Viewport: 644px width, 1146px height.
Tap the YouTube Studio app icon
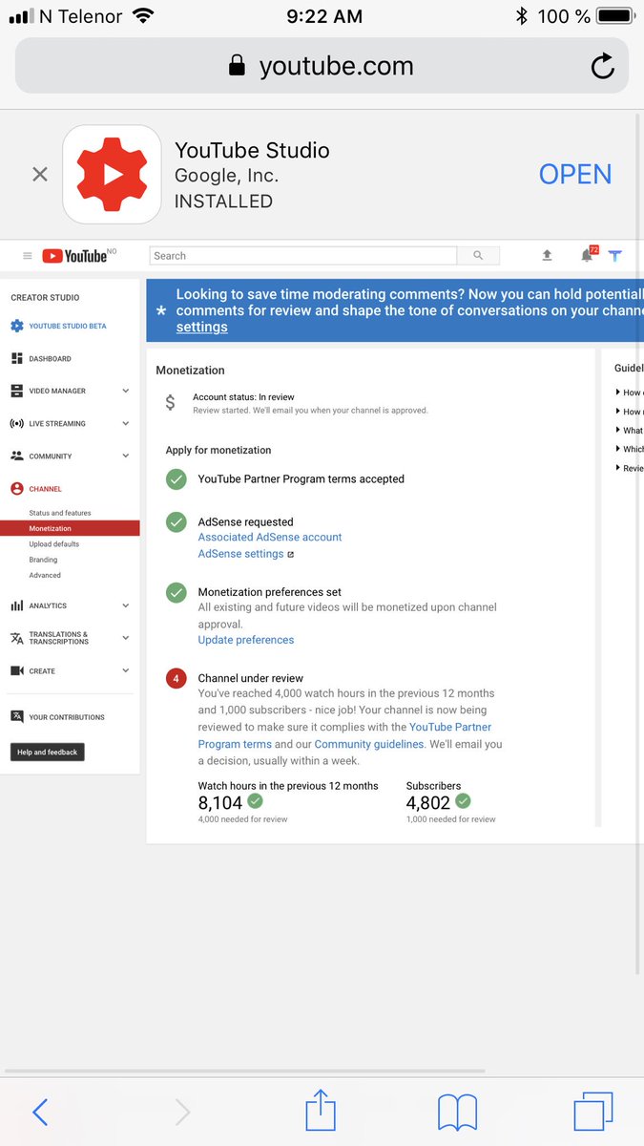(x=112, y=174)
